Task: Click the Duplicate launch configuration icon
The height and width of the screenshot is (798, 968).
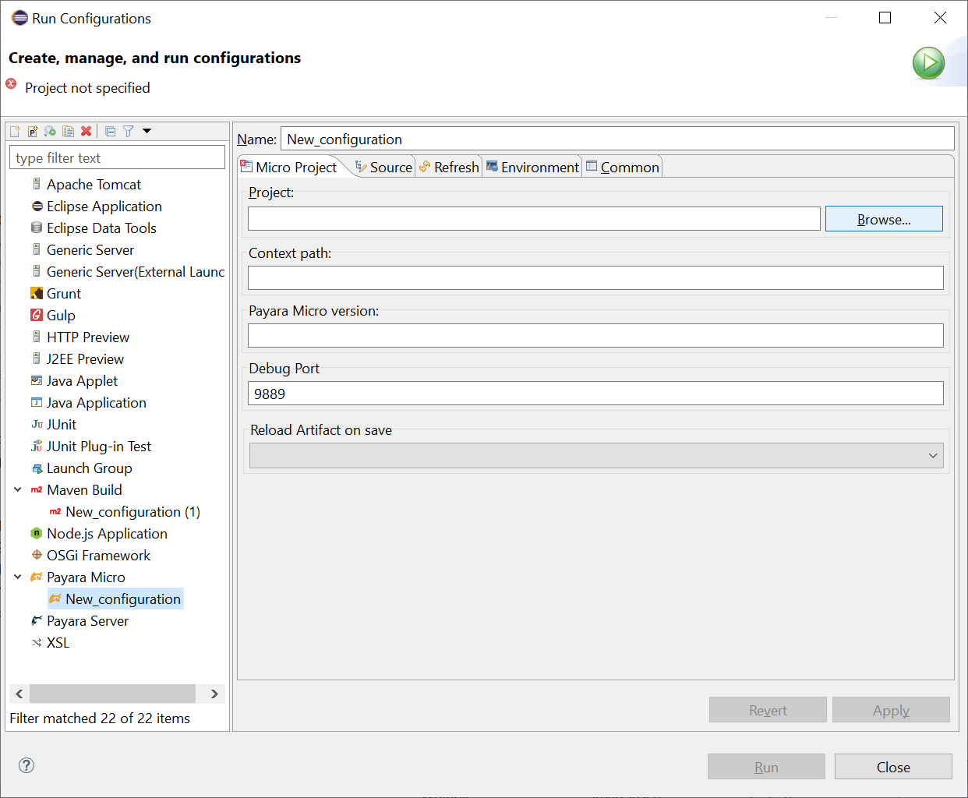Action: (x=69, y=132)
